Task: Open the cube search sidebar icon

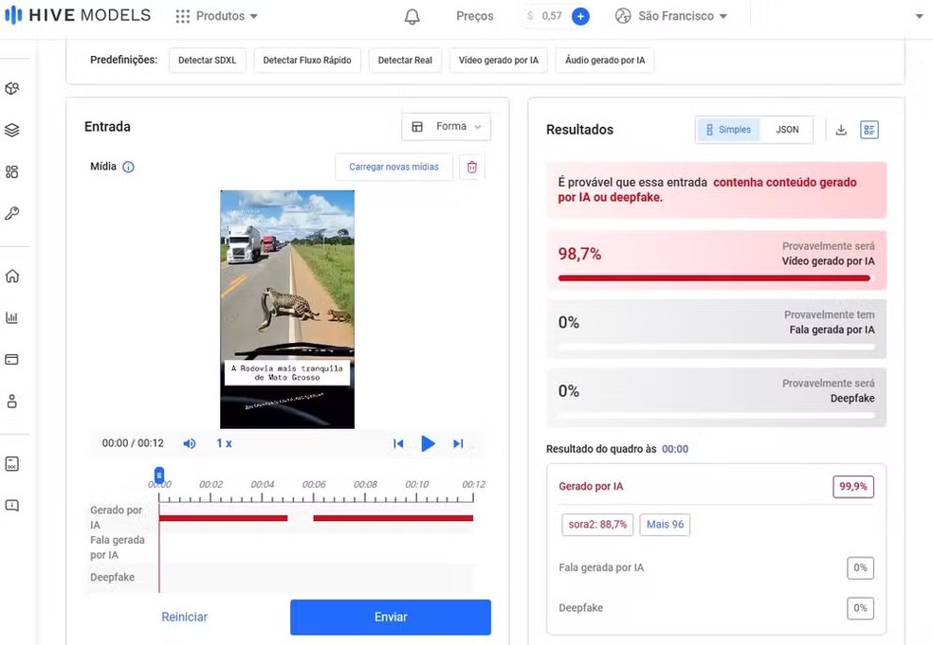Action: (12, 89)
